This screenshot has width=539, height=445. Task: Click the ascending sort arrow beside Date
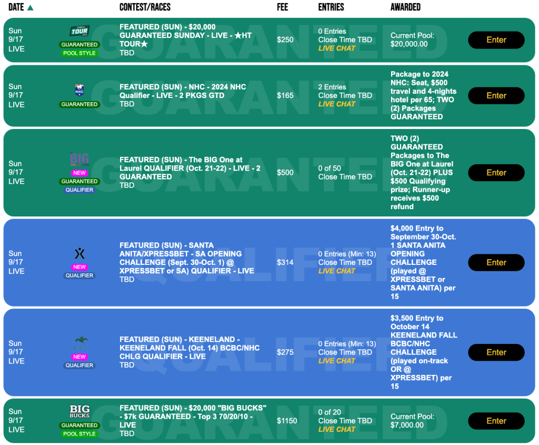pos(30,7)
